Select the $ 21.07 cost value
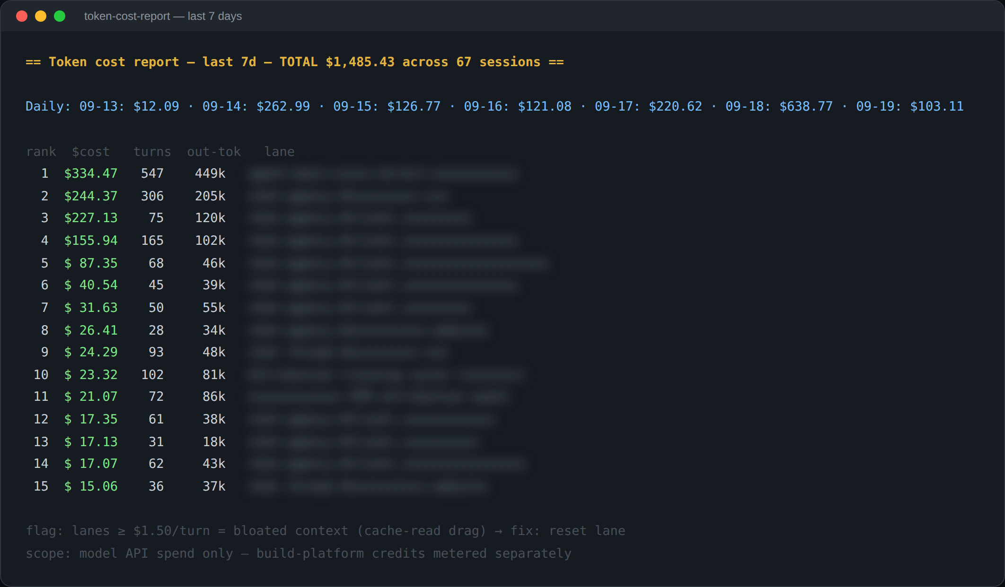Viewport: 1005px width, 587px height. coord(91,397)
